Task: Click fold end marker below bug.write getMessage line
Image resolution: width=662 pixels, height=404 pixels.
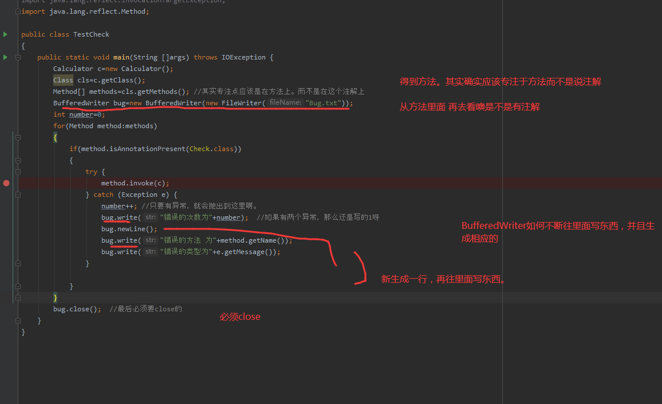Action: (x=18, y=263)
